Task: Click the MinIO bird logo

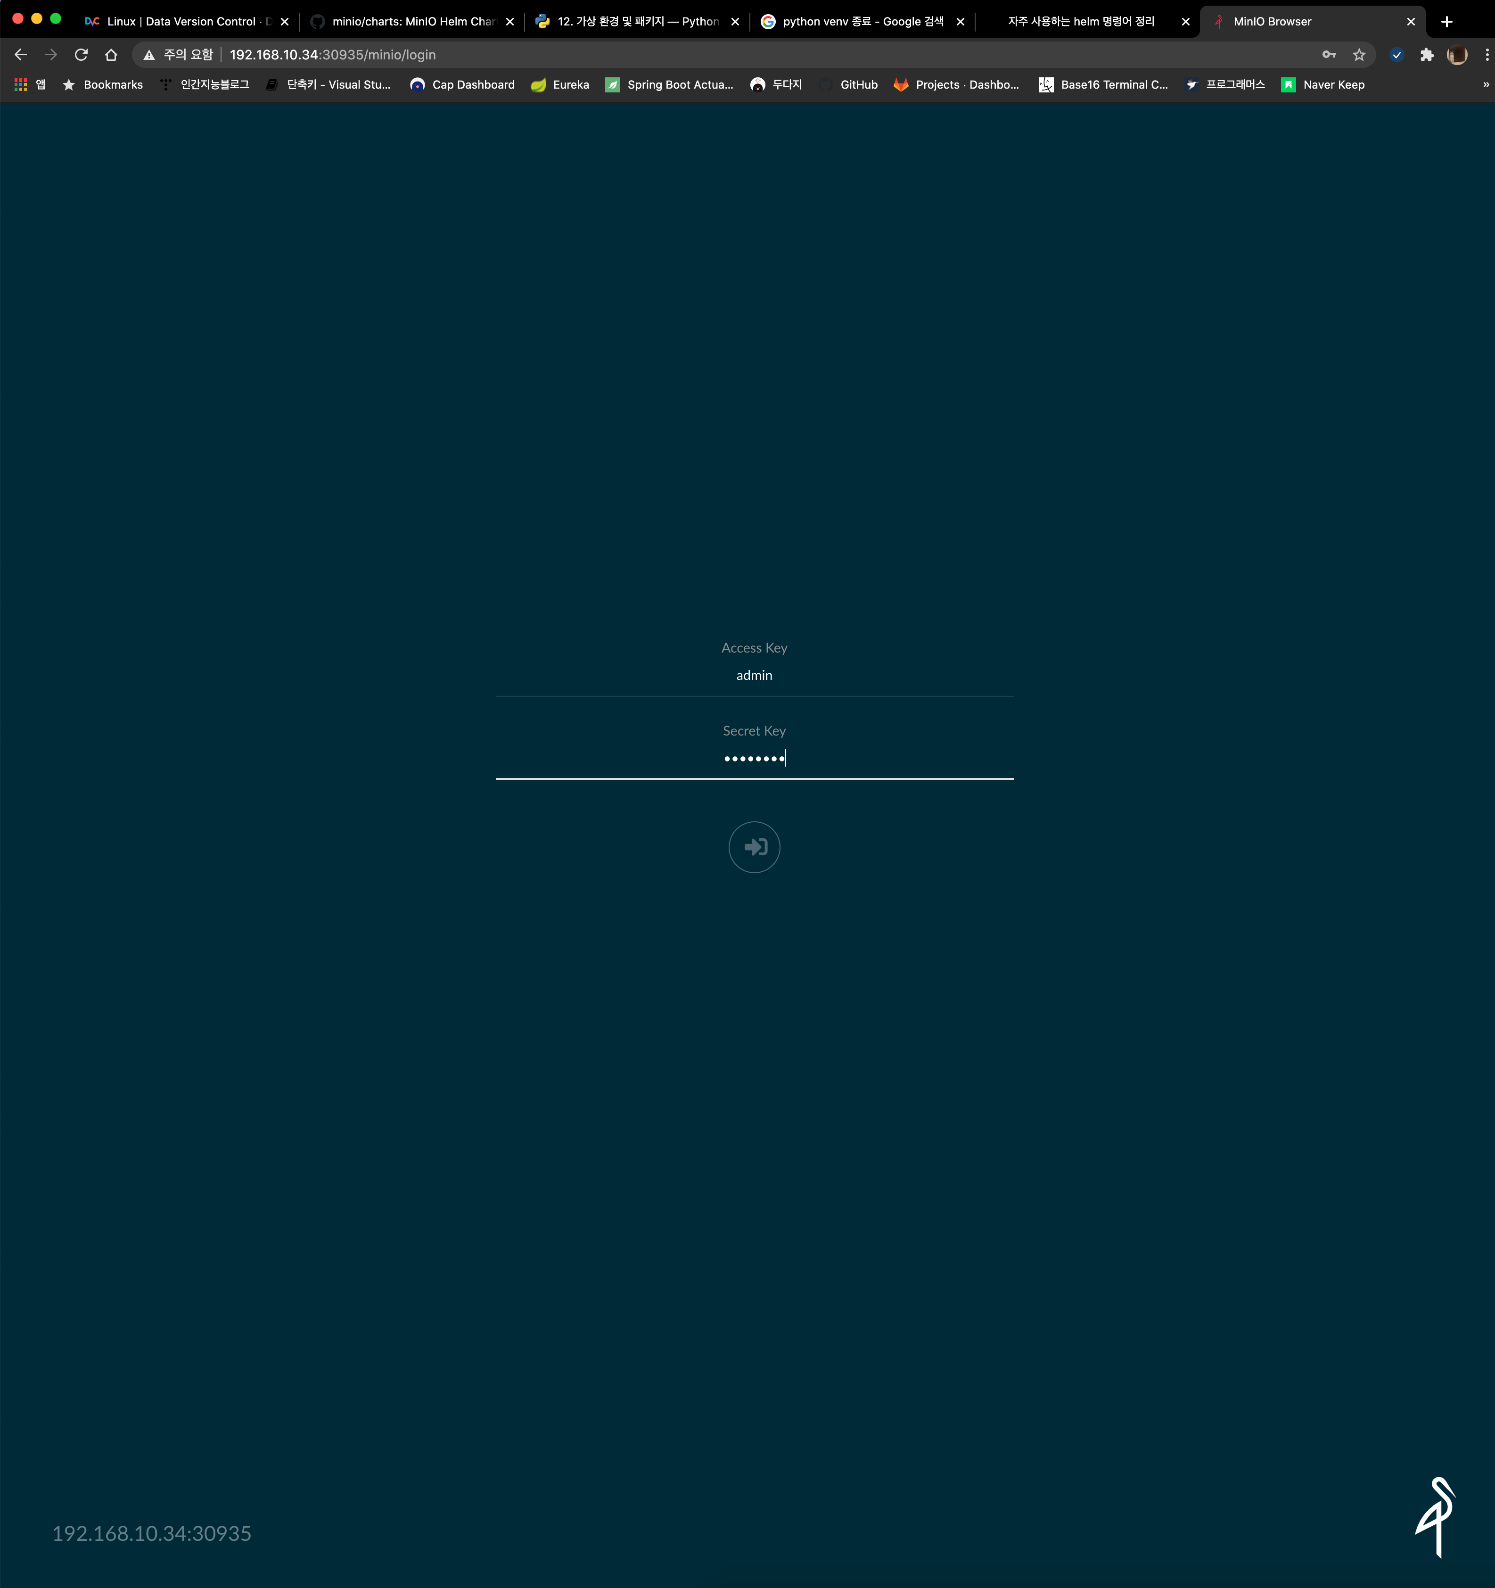Action: click(1435, 1516)
